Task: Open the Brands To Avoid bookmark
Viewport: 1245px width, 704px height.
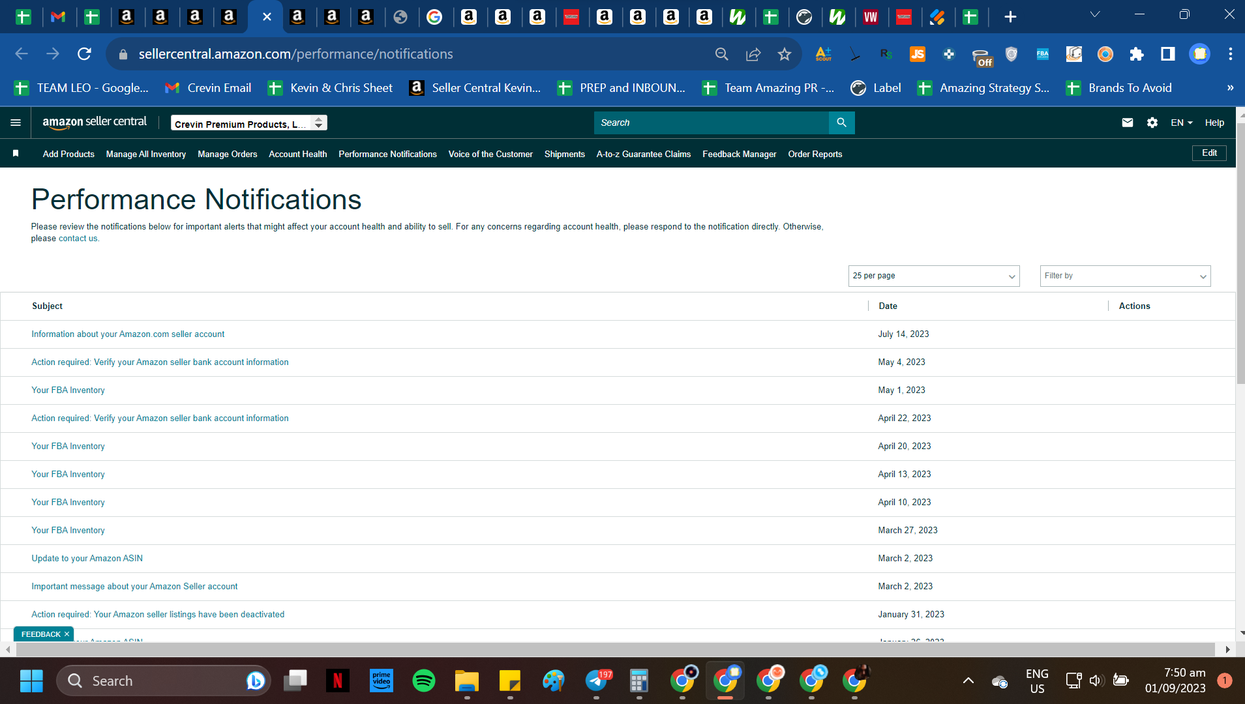Action: tap(1119, 88)
